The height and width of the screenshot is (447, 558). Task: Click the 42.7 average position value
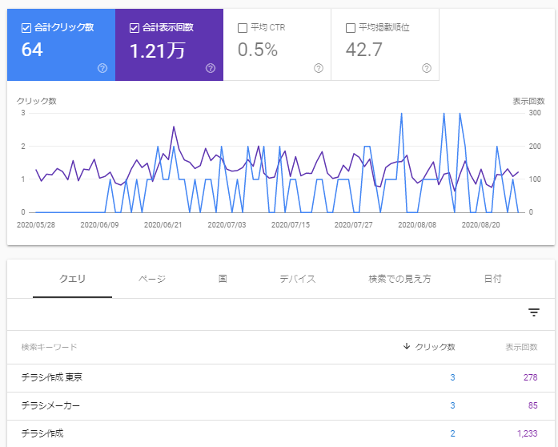pos(364,50)
